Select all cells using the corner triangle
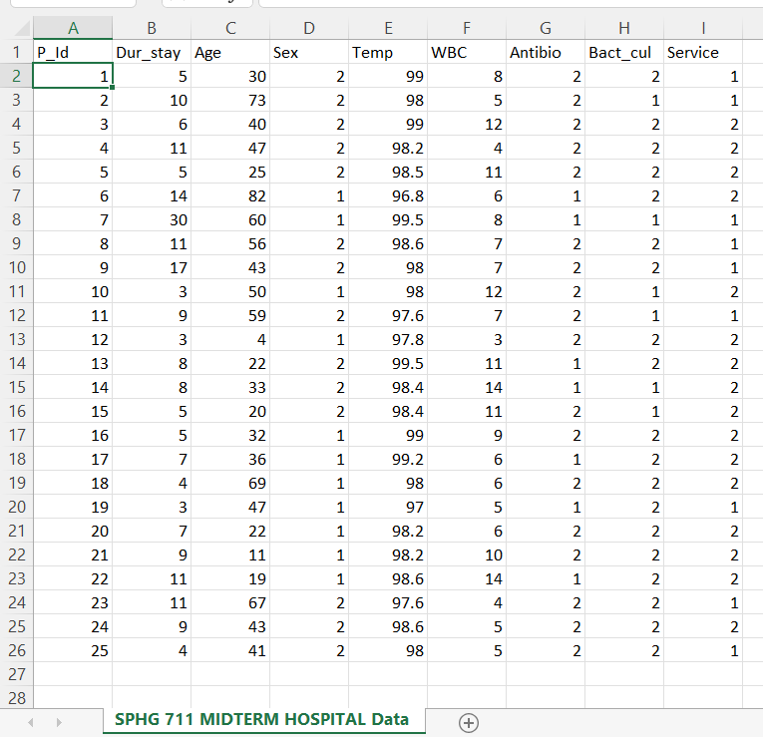 20,28
